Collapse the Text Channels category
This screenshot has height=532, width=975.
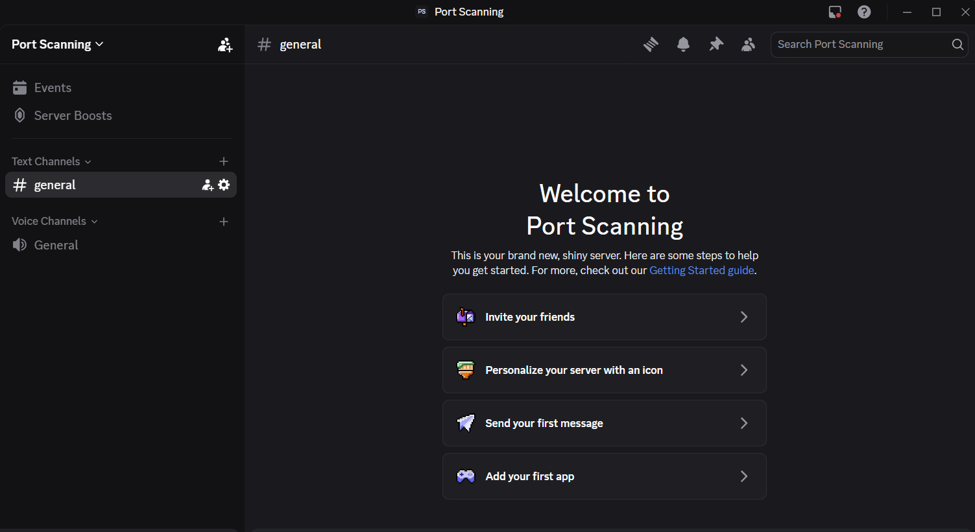(x=51, y=161)
